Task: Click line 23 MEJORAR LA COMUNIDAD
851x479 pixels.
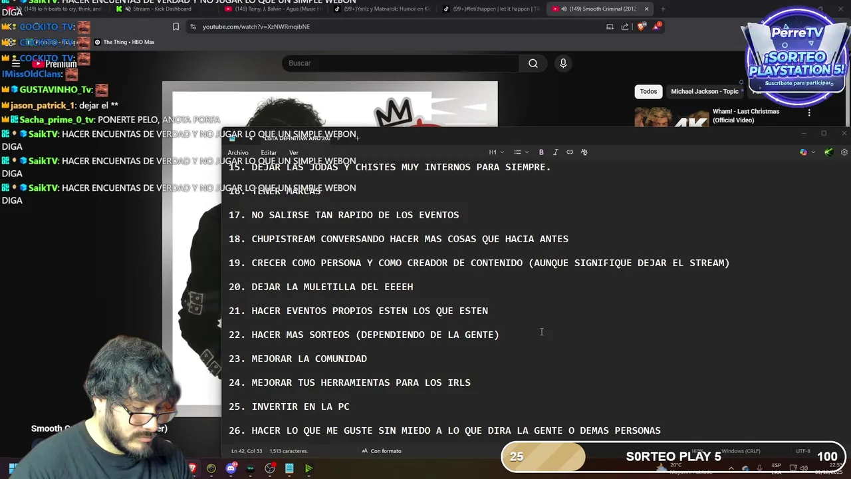Action: coord(298,359)
